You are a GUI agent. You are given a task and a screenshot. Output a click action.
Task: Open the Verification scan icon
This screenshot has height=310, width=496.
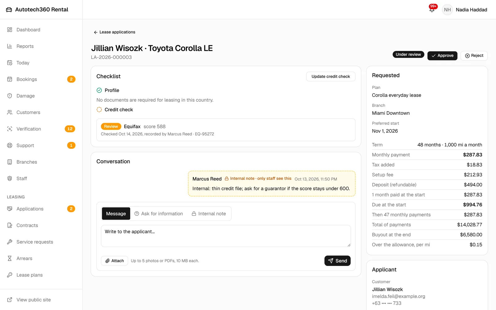10,129
